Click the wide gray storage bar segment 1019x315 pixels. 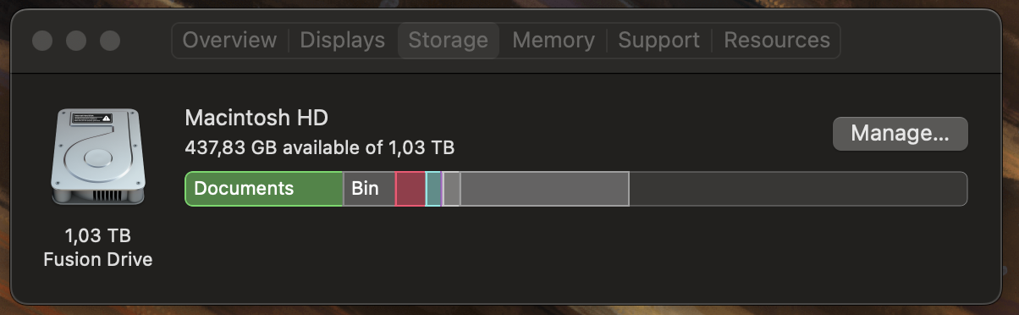(x=544, y=188)
